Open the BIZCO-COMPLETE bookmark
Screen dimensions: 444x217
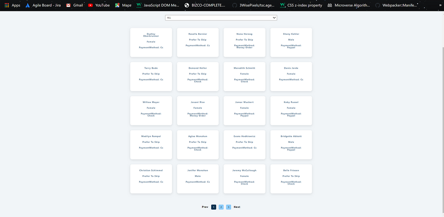click(205, 5)
